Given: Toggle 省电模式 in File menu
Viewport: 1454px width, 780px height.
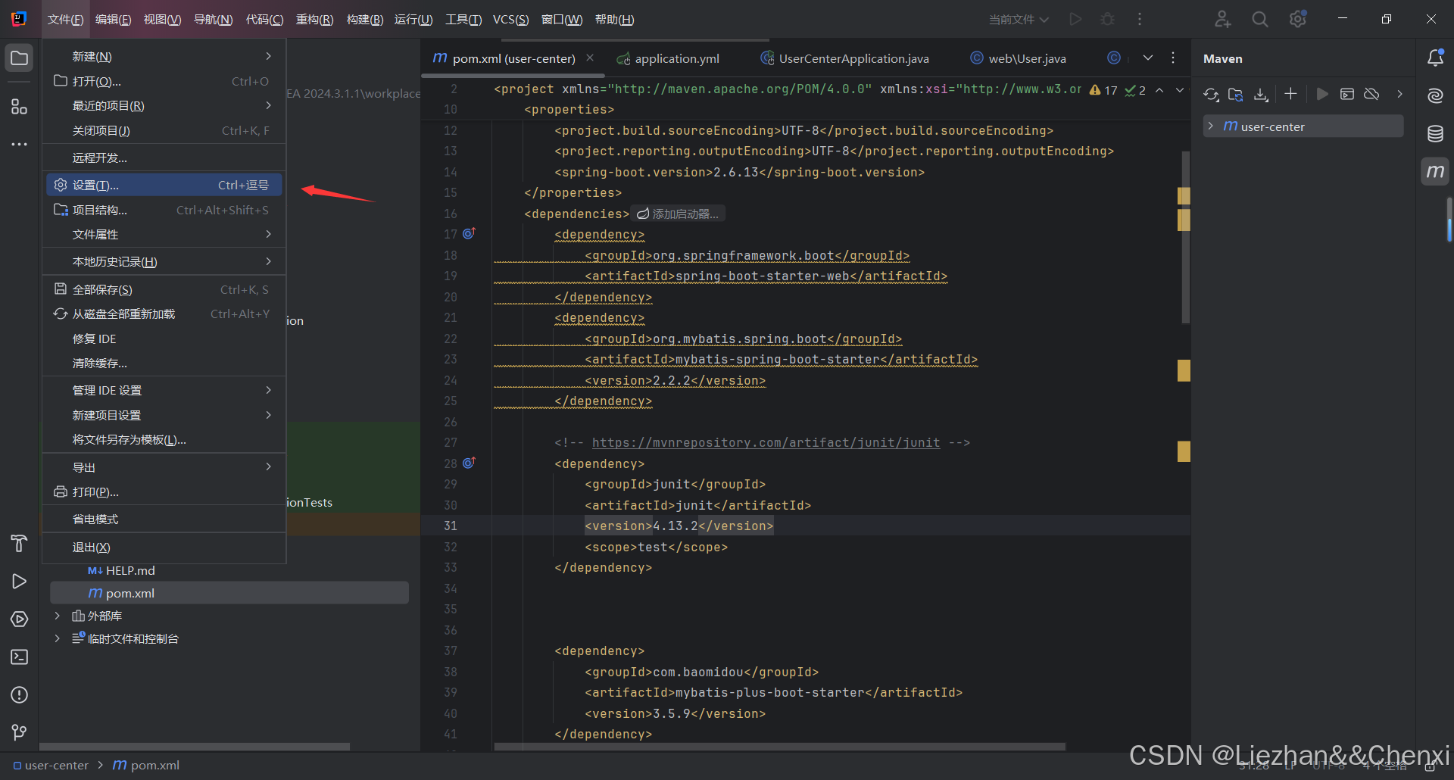Looking at the screenshot, I should [164, 519].
